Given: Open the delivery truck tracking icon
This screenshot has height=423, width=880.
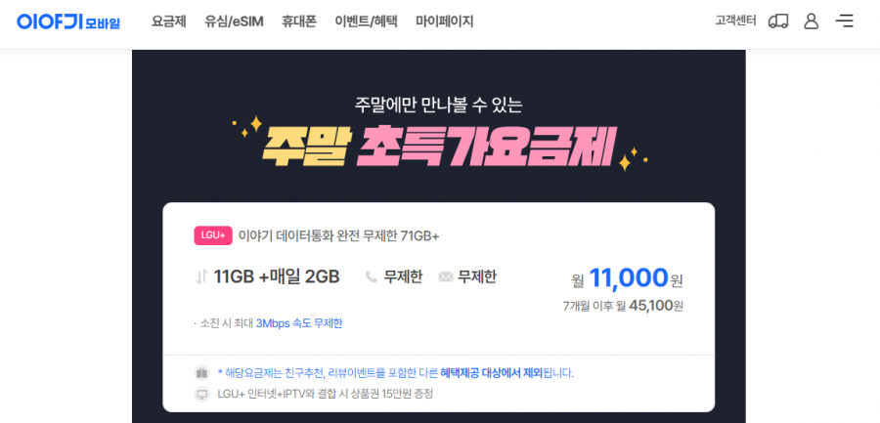Looking at the screenshot, I should [x=778, y=21].
